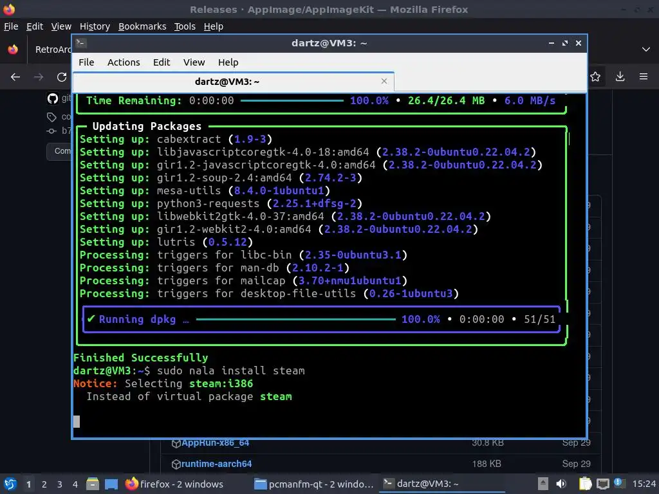This screenshot has height=494, width=659.
Task: Open the terminal's Actions menu
Action: click(x=124, y=62)
